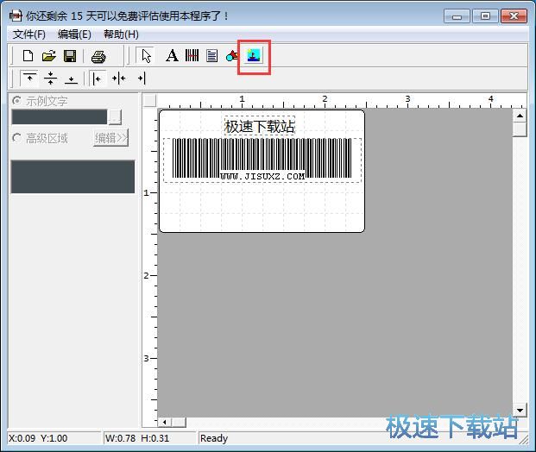The image size is (536, 452).
Task: Align objects to right edge
Action: 142,78
